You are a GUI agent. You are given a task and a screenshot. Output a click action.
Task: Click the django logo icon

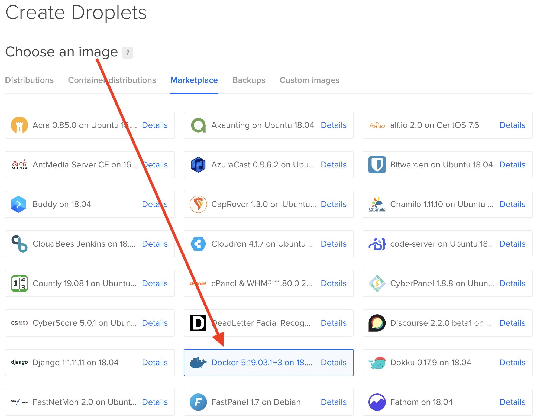click(20, 362)
